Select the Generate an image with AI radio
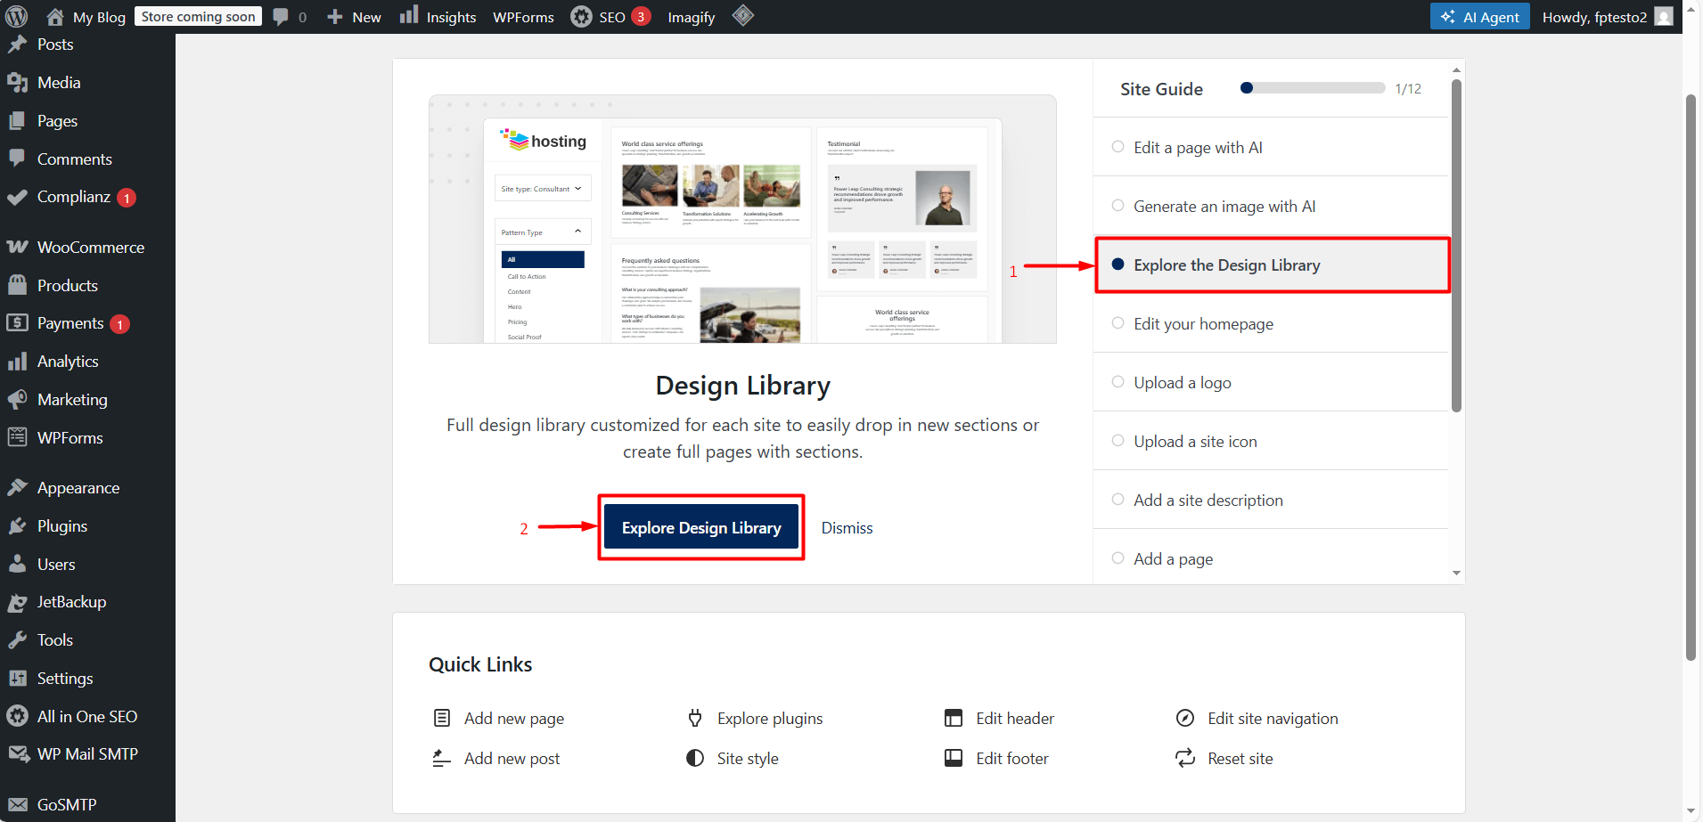Viewport: 1703px width, 822px height. pos(1118,206)
